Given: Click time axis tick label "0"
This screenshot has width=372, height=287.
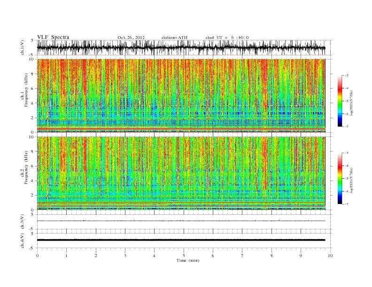Looking at the screenshot, I should (37, 256).
